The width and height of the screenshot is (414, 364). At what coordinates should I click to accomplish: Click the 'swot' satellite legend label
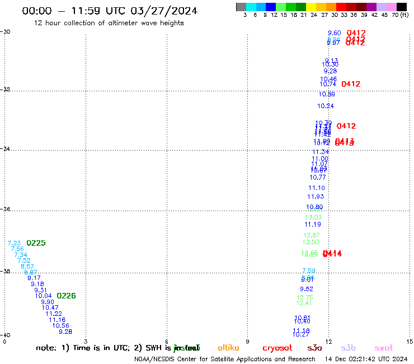[x=384, y=348]
